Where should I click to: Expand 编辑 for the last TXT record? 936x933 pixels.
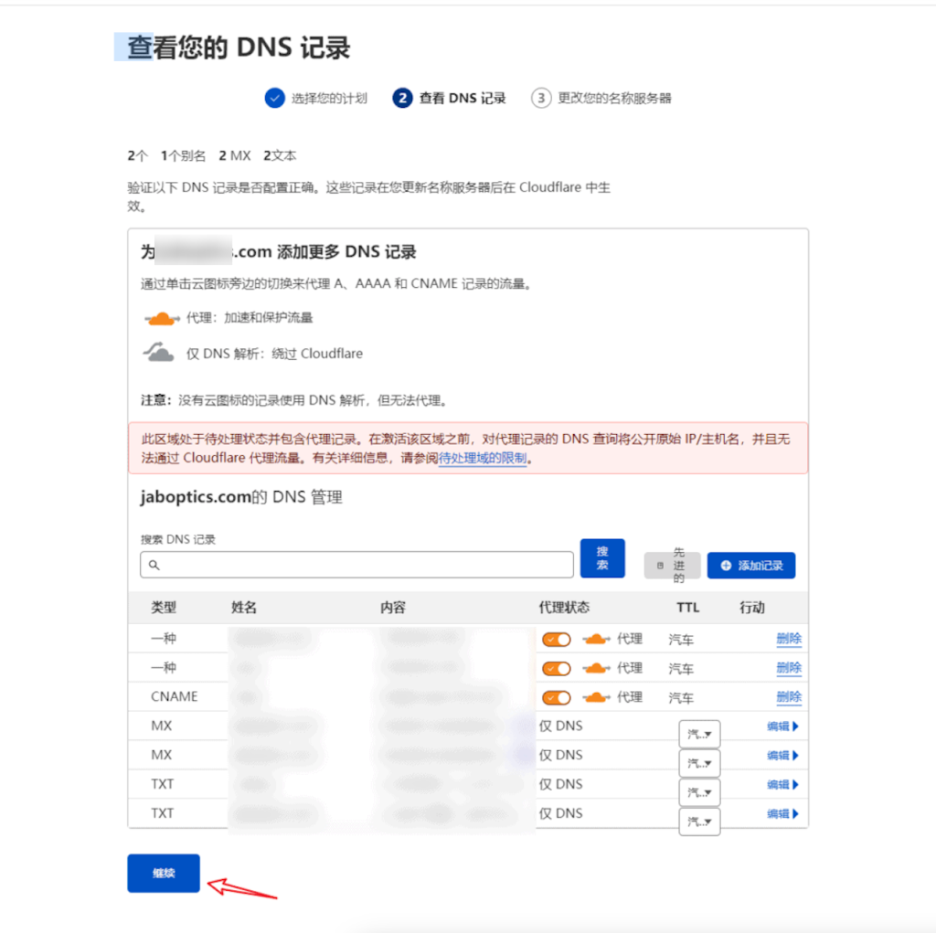[782, 813]
